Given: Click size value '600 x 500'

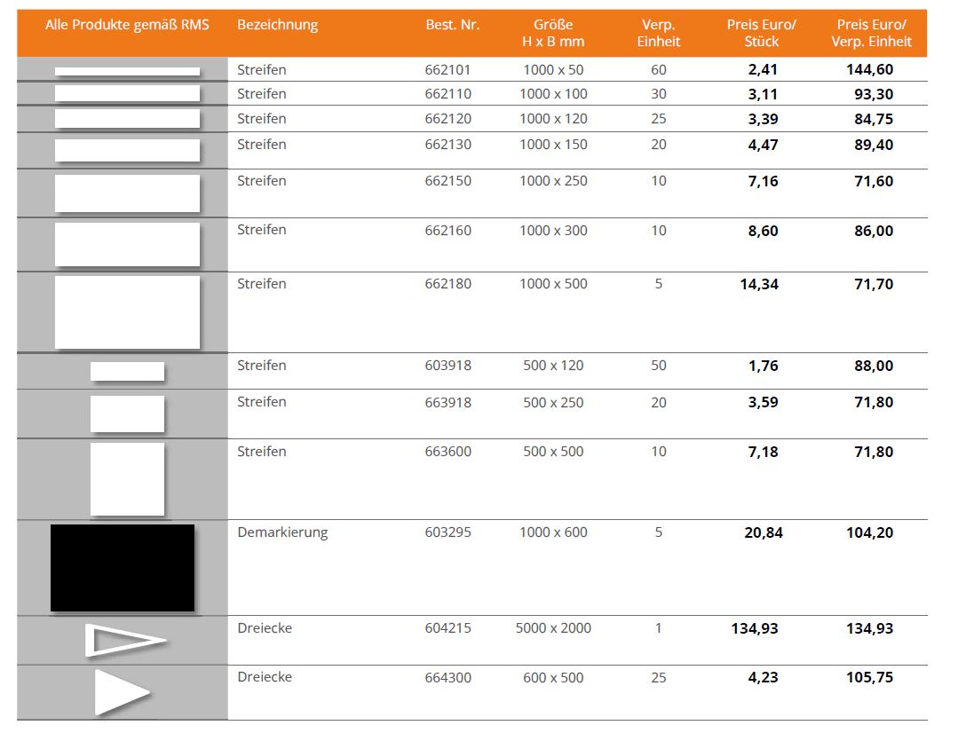Looking at the screenshot, I should (553, 677).
